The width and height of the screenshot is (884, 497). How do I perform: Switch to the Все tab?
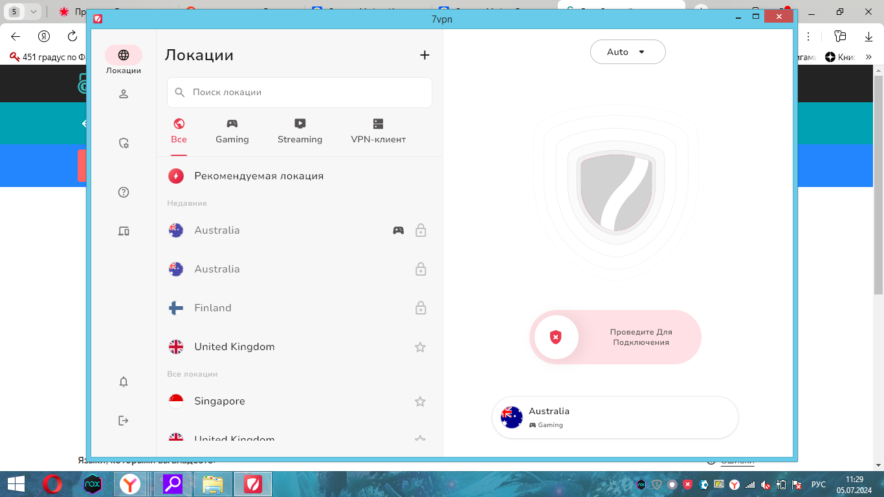click(179, 131)
